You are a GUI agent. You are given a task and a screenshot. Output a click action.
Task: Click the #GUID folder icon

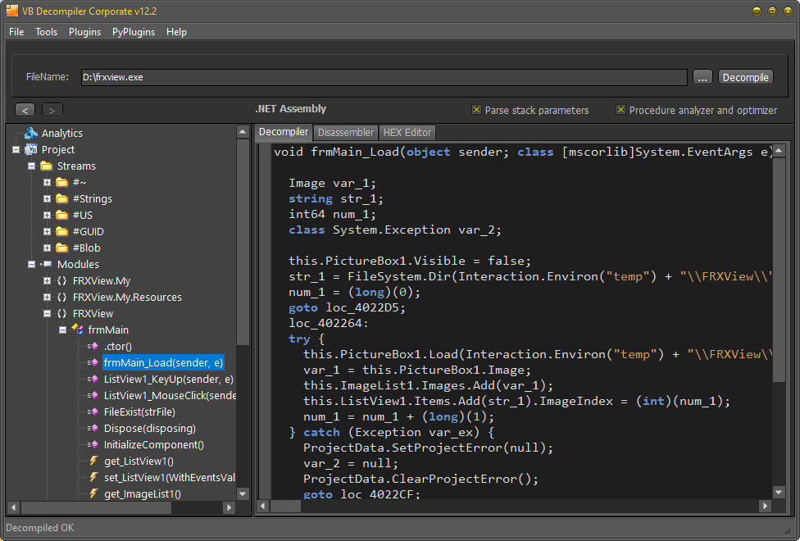[62, 231]
